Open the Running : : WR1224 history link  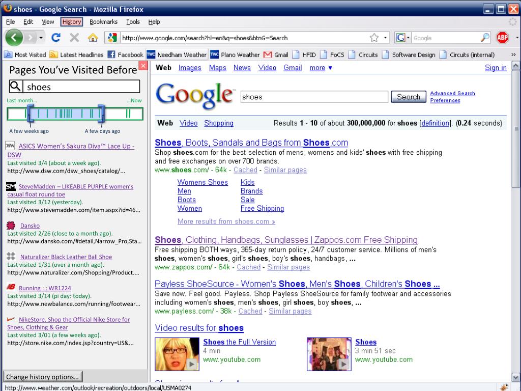(x=45, y=288)
